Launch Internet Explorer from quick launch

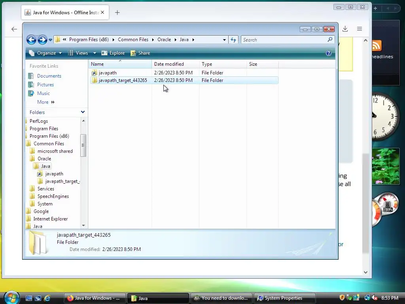point(47,298)
